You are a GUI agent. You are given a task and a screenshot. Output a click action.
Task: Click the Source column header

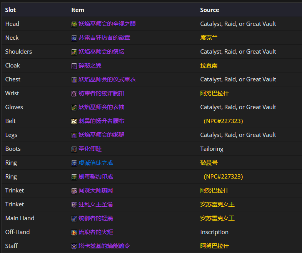[210, 10]
